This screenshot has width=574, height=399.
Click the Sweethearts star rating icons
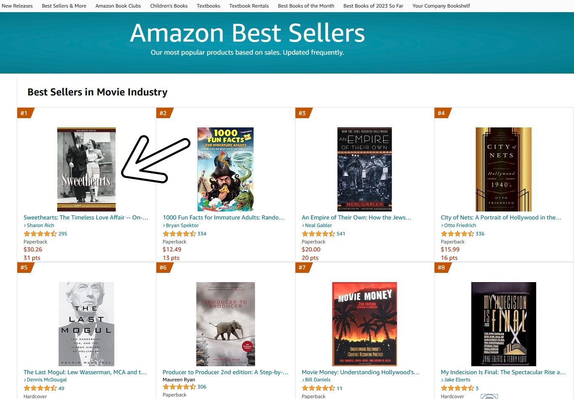pos(40,234)
